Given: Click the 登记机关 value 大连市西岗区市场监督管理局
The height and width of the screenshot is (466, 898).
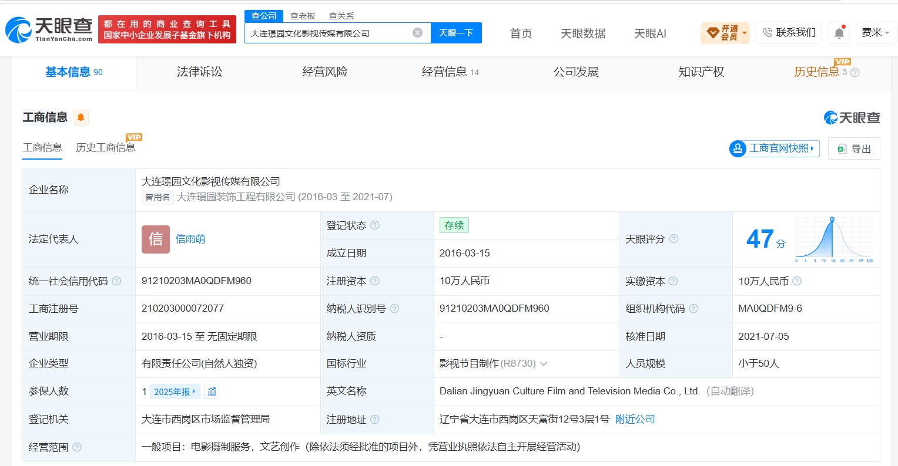Looking at the screenshot, I should click(206, 420).
